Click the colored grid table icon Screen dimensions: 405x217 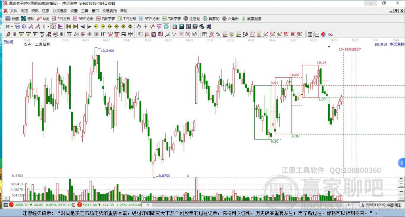tap(310, 34)
